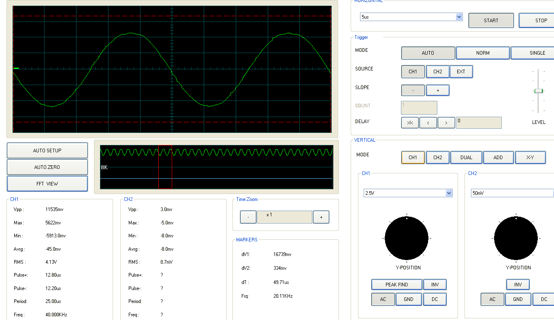The height and width of the screenshot is (320, 554).
Task: Decrease Time Zoom with minus button
Action: (x=248, y=217)
